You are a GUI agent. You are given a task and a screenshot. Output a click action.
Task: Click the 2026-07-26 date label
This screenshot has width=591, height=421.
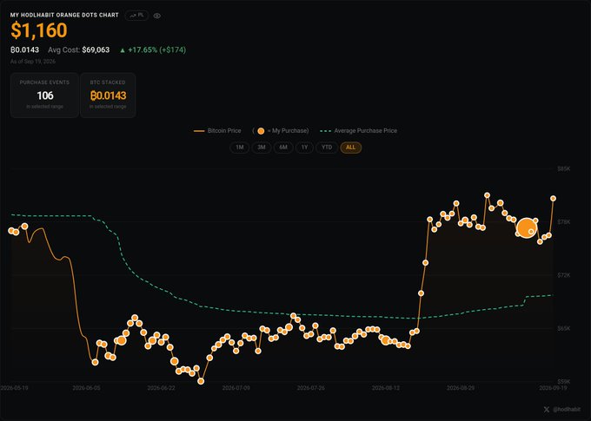310,388
